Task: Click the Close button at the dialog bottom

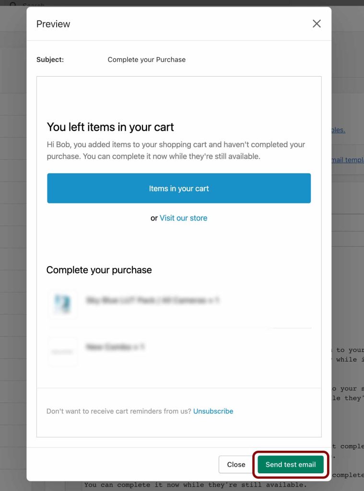Action: (x=236, y=464)
